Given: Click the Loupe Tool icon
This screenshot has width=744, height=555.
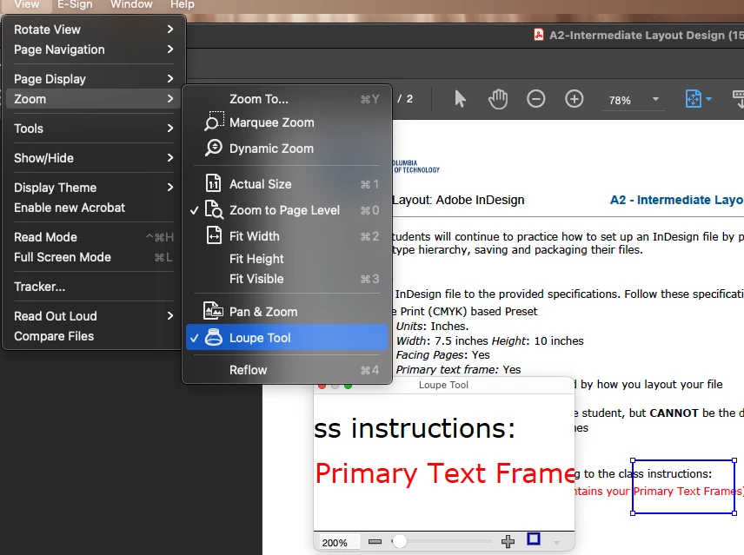Looking at the screenshot, I should pyautogui.click(x=214, y=338).
